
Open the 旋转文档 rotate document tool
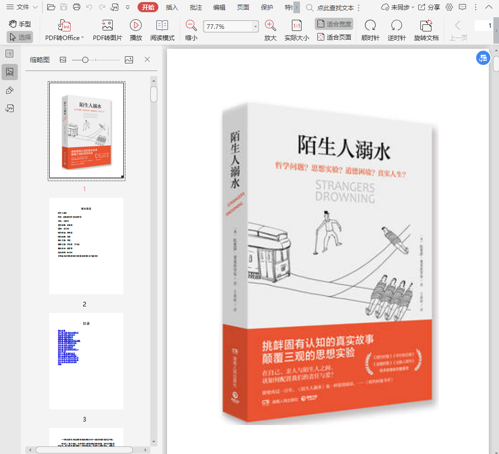click(x=426, y=26)
